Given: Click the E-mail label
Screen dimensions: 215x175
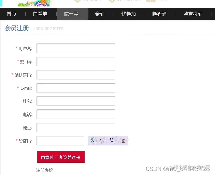Looking at the screenshot, I should [x=26, y=88].
